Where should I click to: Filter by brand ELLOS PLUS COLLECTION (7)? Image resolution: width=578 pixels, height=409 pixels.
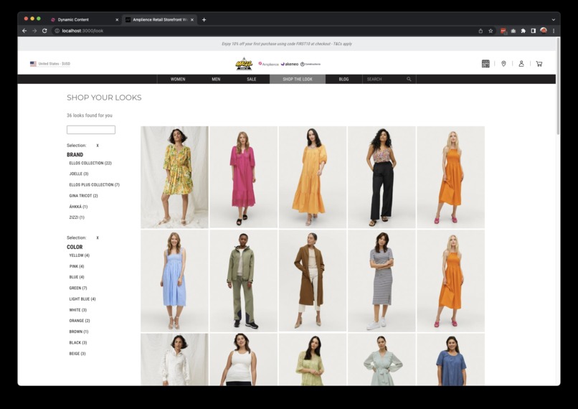pos(95,185)
